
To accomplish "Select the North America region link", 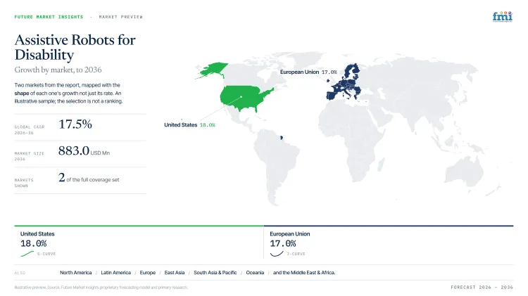I will 76,273.
